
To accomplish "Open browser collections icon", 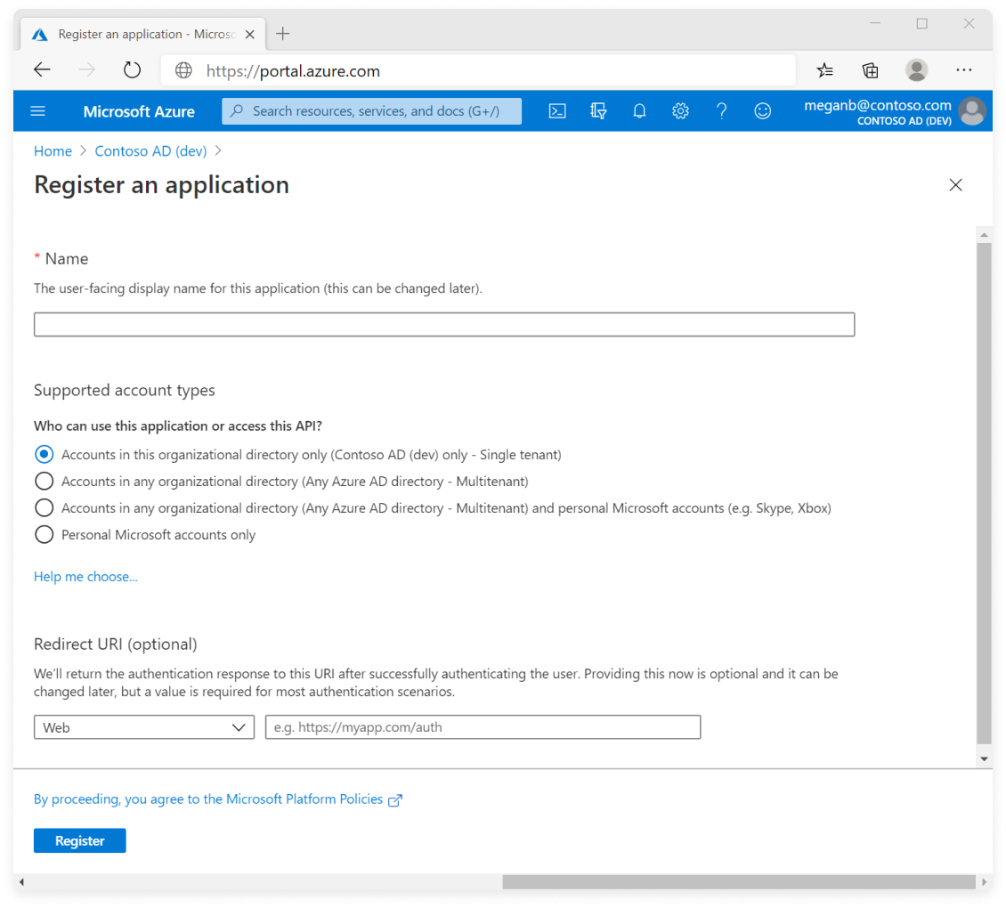I will point(870,70).
